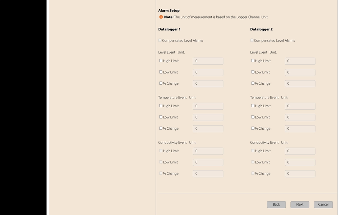
Task: Click the % Change value field under Datalogger 2 Conductivity Event
Action: coord(300,173)
